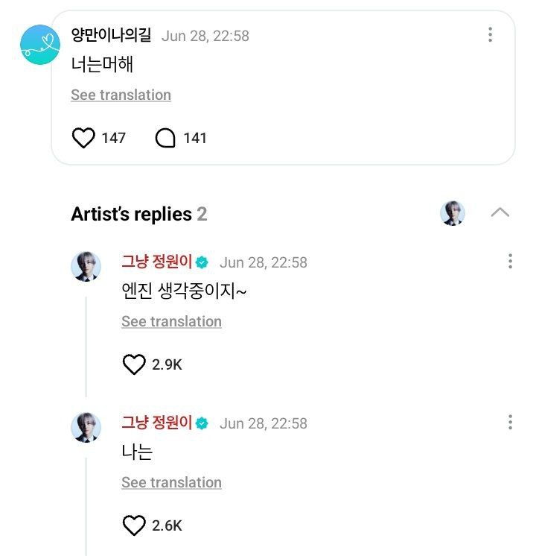Open artist avatar beside Artist's replies header
This screenshot has width=536, height=556.
click(x=453, y=213)
